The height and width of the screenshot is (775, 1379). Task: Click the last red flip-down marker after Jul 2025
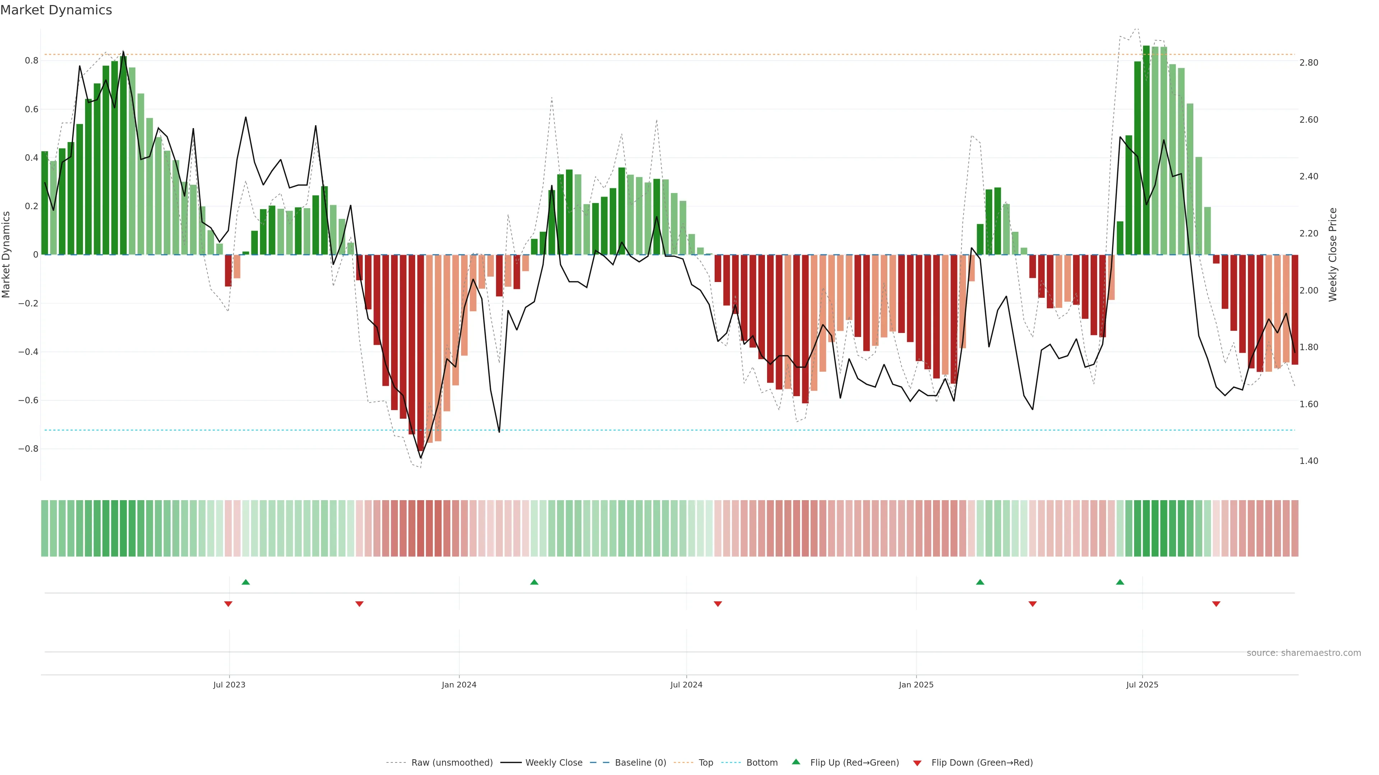1216,604
